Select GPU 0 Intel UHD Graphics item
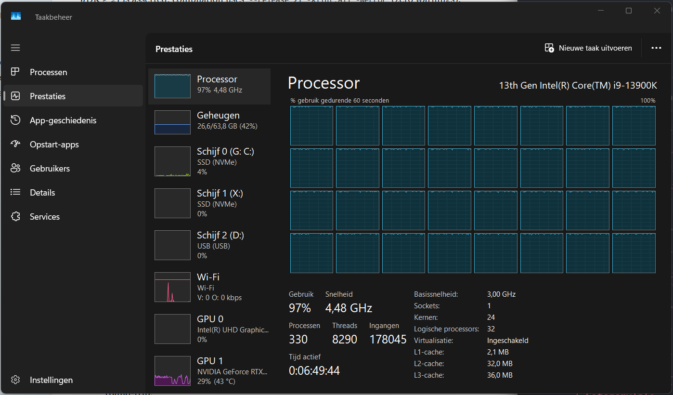 pyautogui.click(x=209, y=329)
